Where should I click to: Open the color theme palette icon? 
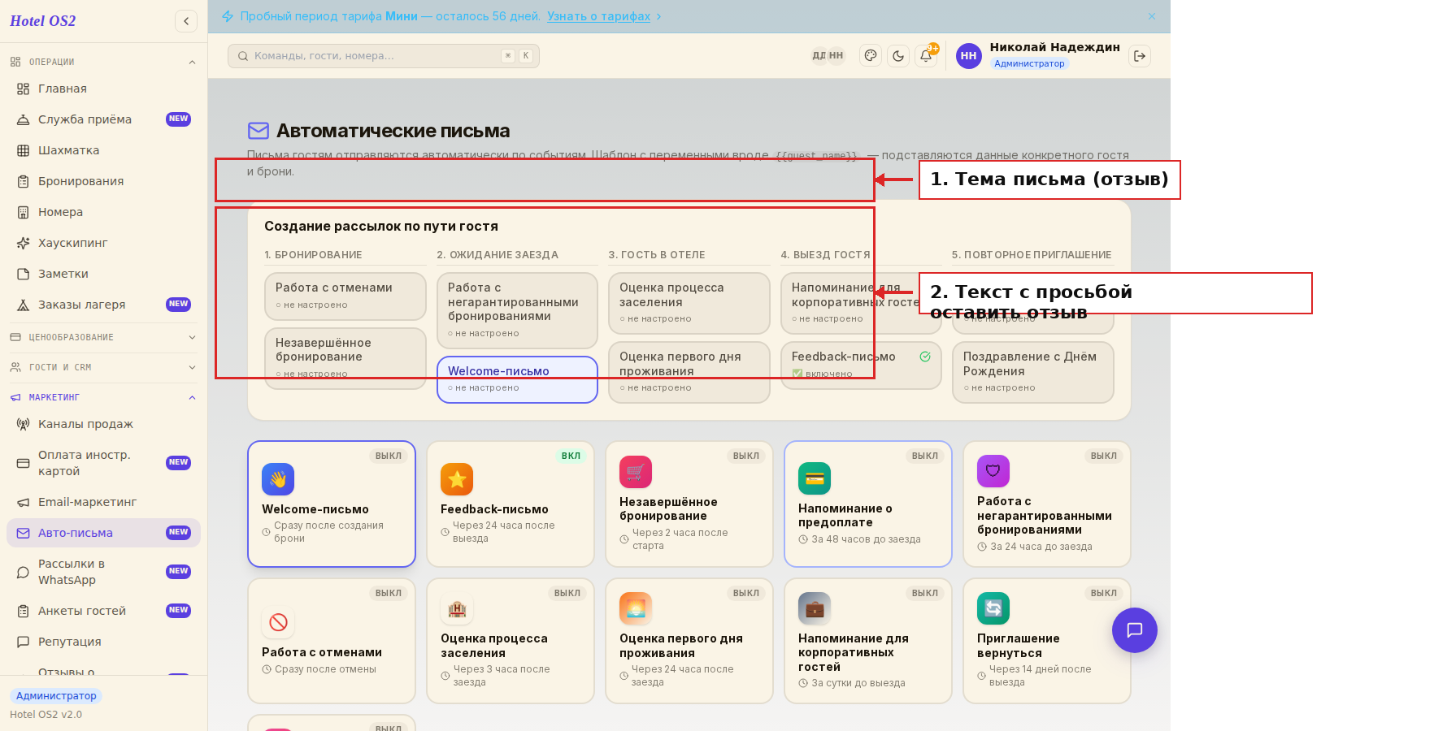point(871,56)
